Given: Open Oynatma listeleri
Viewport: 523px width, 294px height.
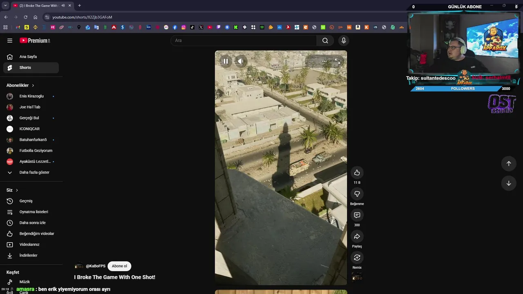Looking at the screenshot, I should pos(31,212).
